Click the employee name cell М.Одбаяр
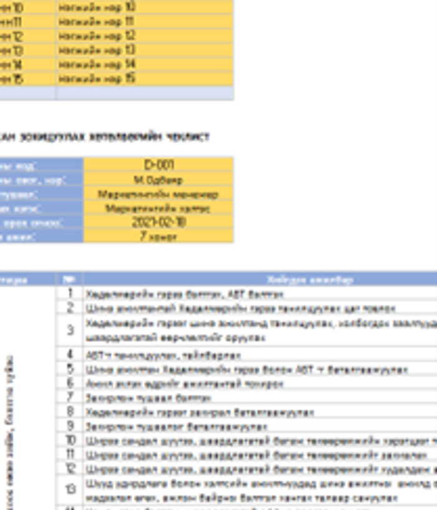 (159, 180)
